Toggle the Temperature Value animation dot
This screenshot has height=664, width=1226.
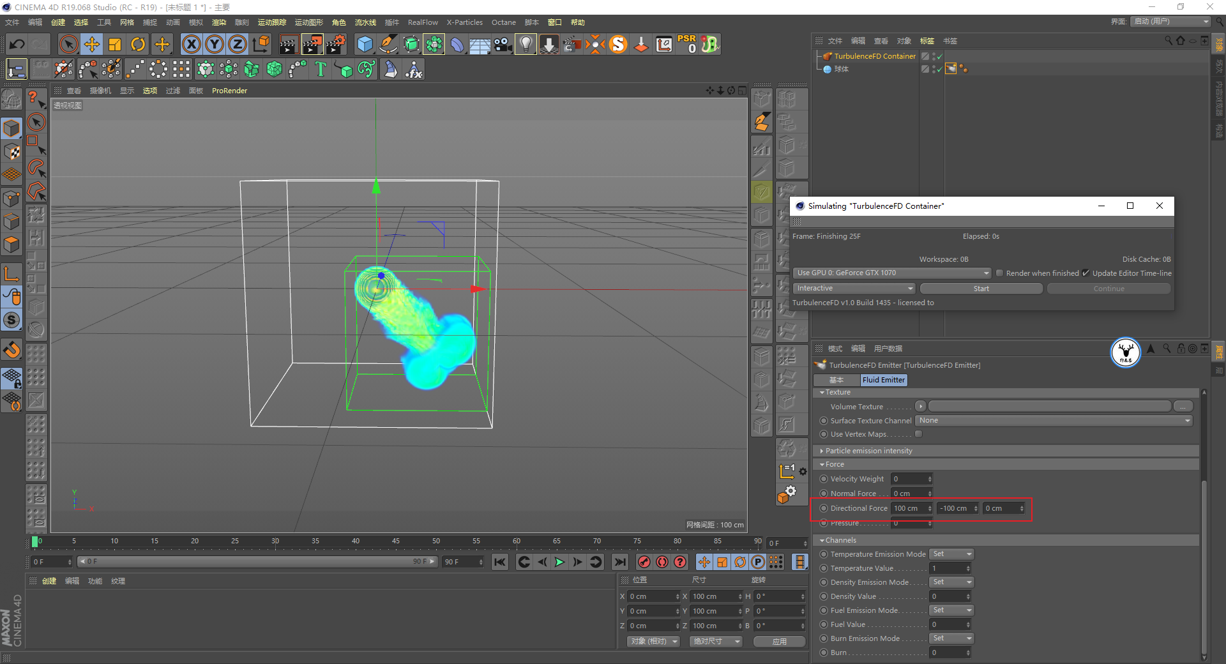click(x=824, y=568)
